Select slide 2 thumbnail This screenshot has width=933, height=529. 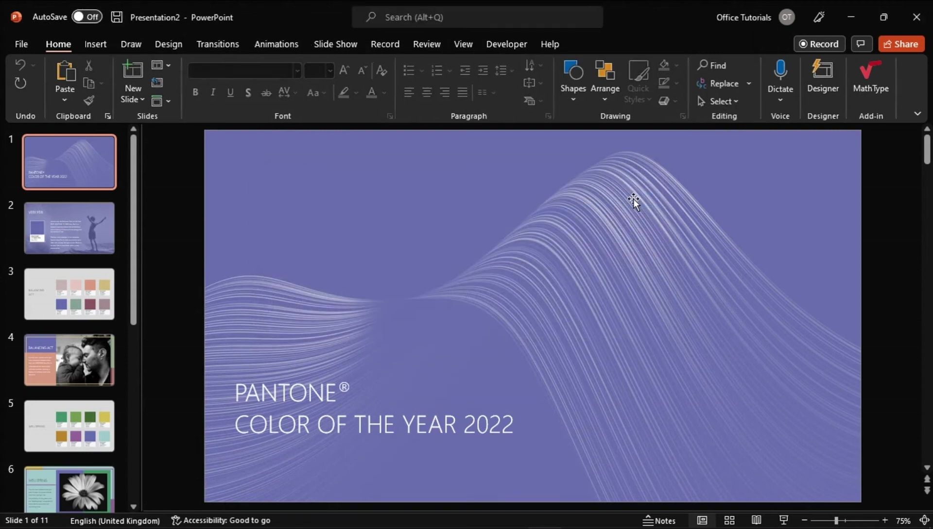pyautogui.click(x=69, y=228)
